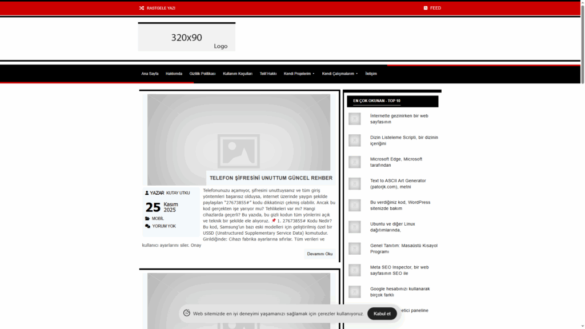Screen dimensions: 585x329
Task: Go to Ana Sayfa in navigation
Action: [150, 74]
